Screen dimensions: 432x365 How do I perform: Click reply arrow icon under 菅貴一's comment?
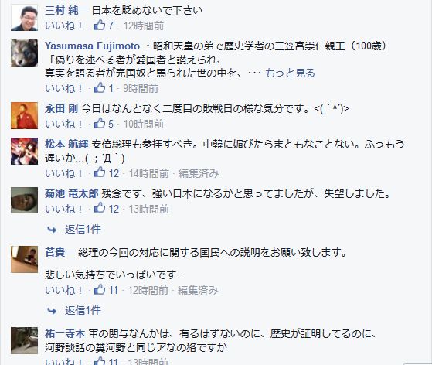52,311
